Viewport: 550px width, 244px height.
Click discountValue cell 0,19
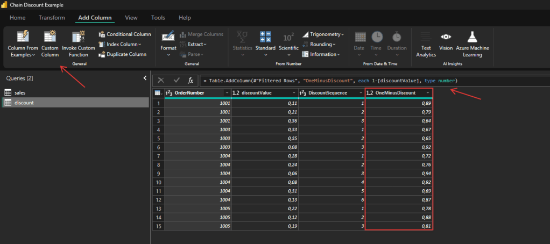265,226
